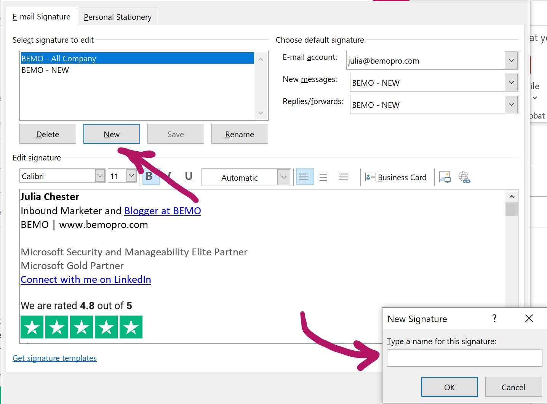Click Microsoft Gold Partner line

[72, 266]
